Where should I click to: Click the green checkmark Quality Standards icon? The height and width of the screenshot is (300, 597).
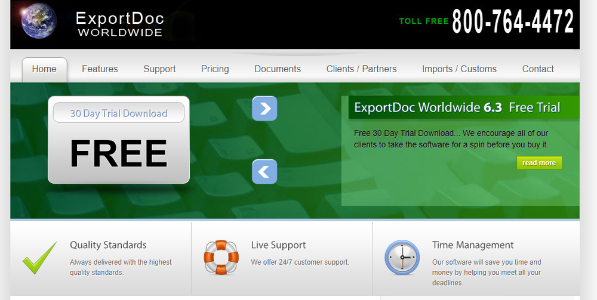(40, 258)
